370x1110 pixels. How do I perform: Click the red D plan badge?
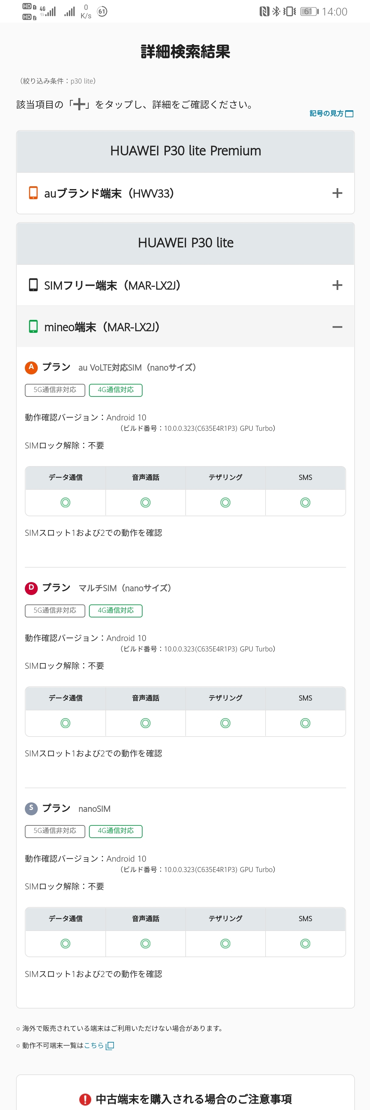click(31, 588)
